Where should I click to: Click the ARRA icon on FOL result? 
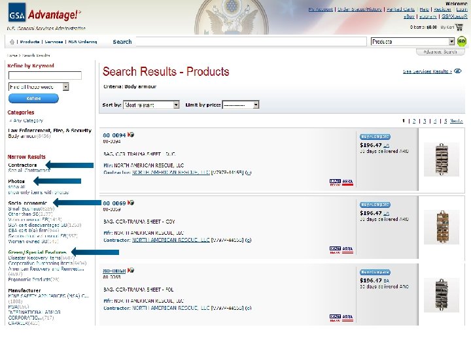[x=347, y=318]
